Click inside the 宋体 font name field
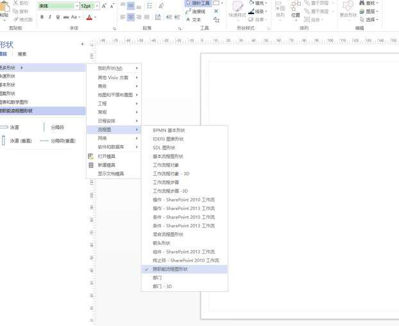Viewport: 399px width, 326px height. 56,6
